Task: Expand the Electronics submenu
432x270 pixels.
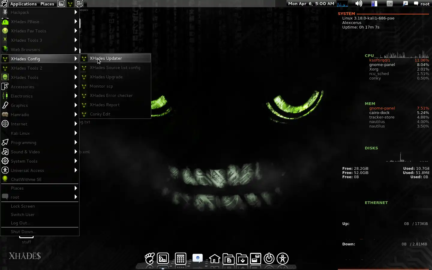Action: tap(40, 96)
